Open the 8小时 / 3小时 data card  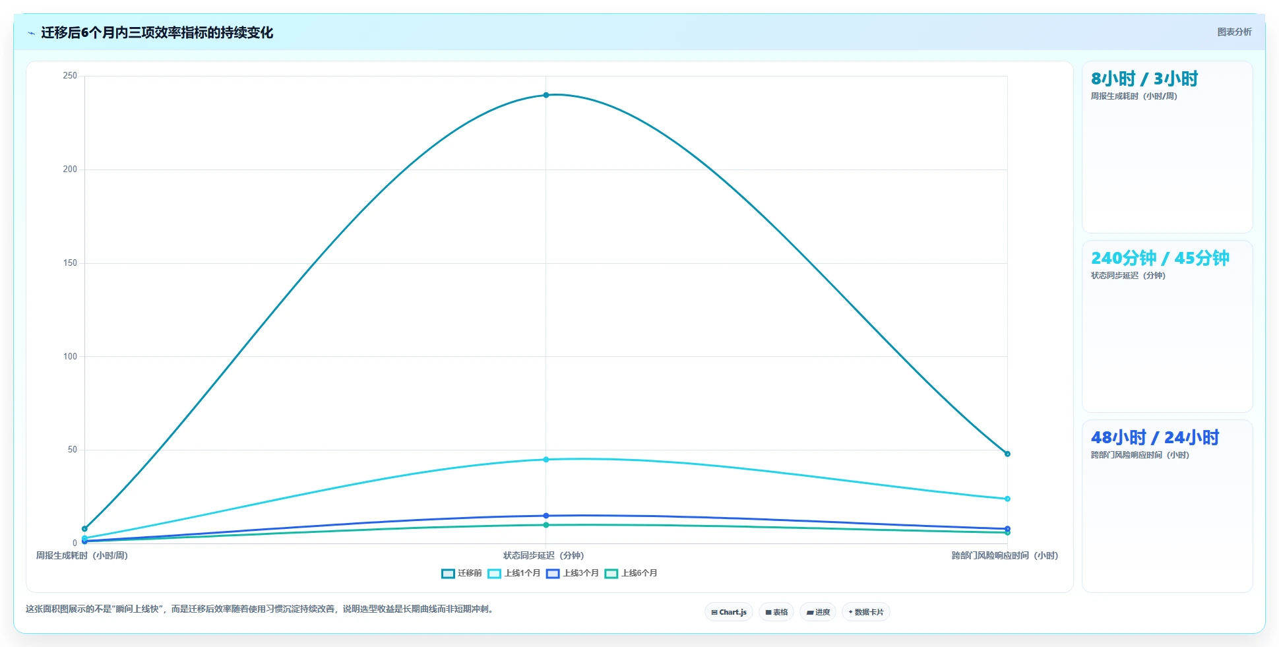[x=1168, y=147]
